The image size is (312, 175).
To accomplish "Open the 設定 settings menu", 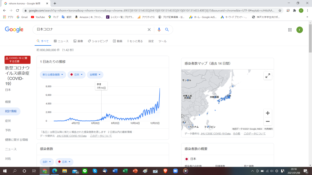I will (151, 41).
